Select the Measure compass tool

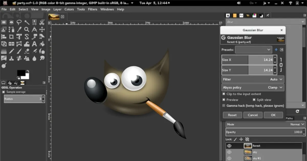coord(35,29)
